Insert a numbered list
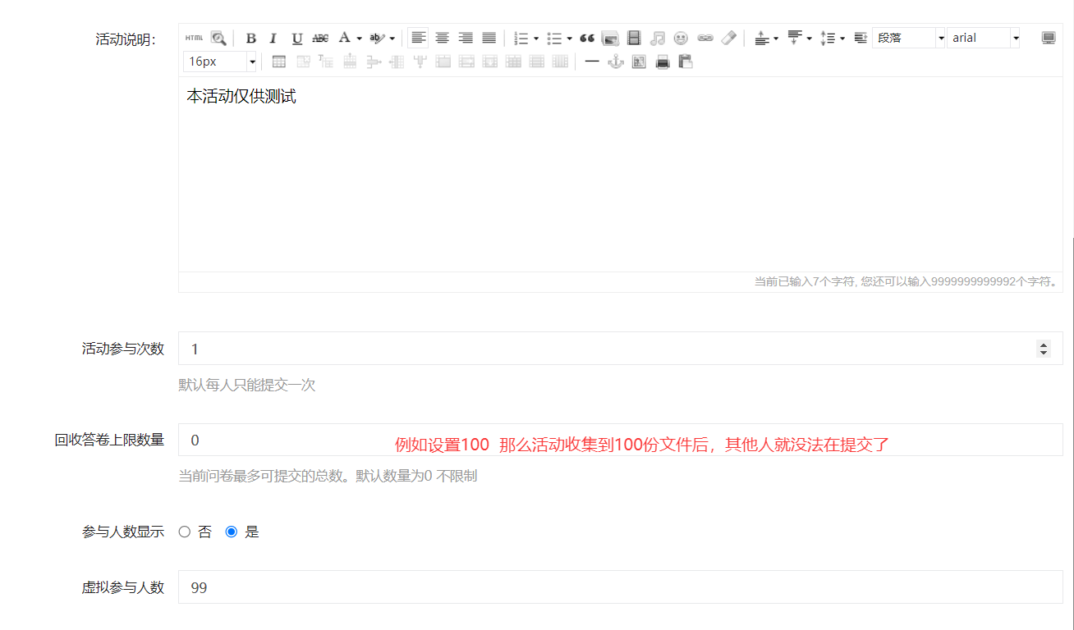 521,38
